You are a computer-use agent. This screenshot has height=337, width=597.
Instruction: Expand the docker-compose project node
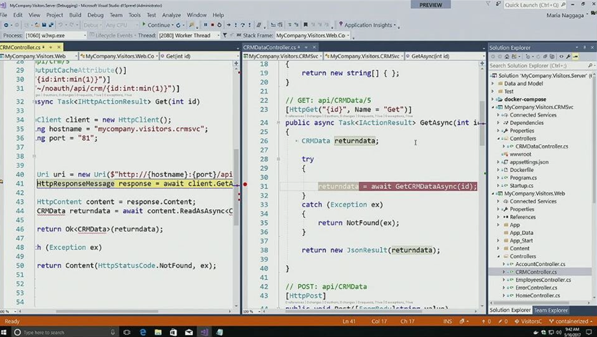click(x=493, y=99)
